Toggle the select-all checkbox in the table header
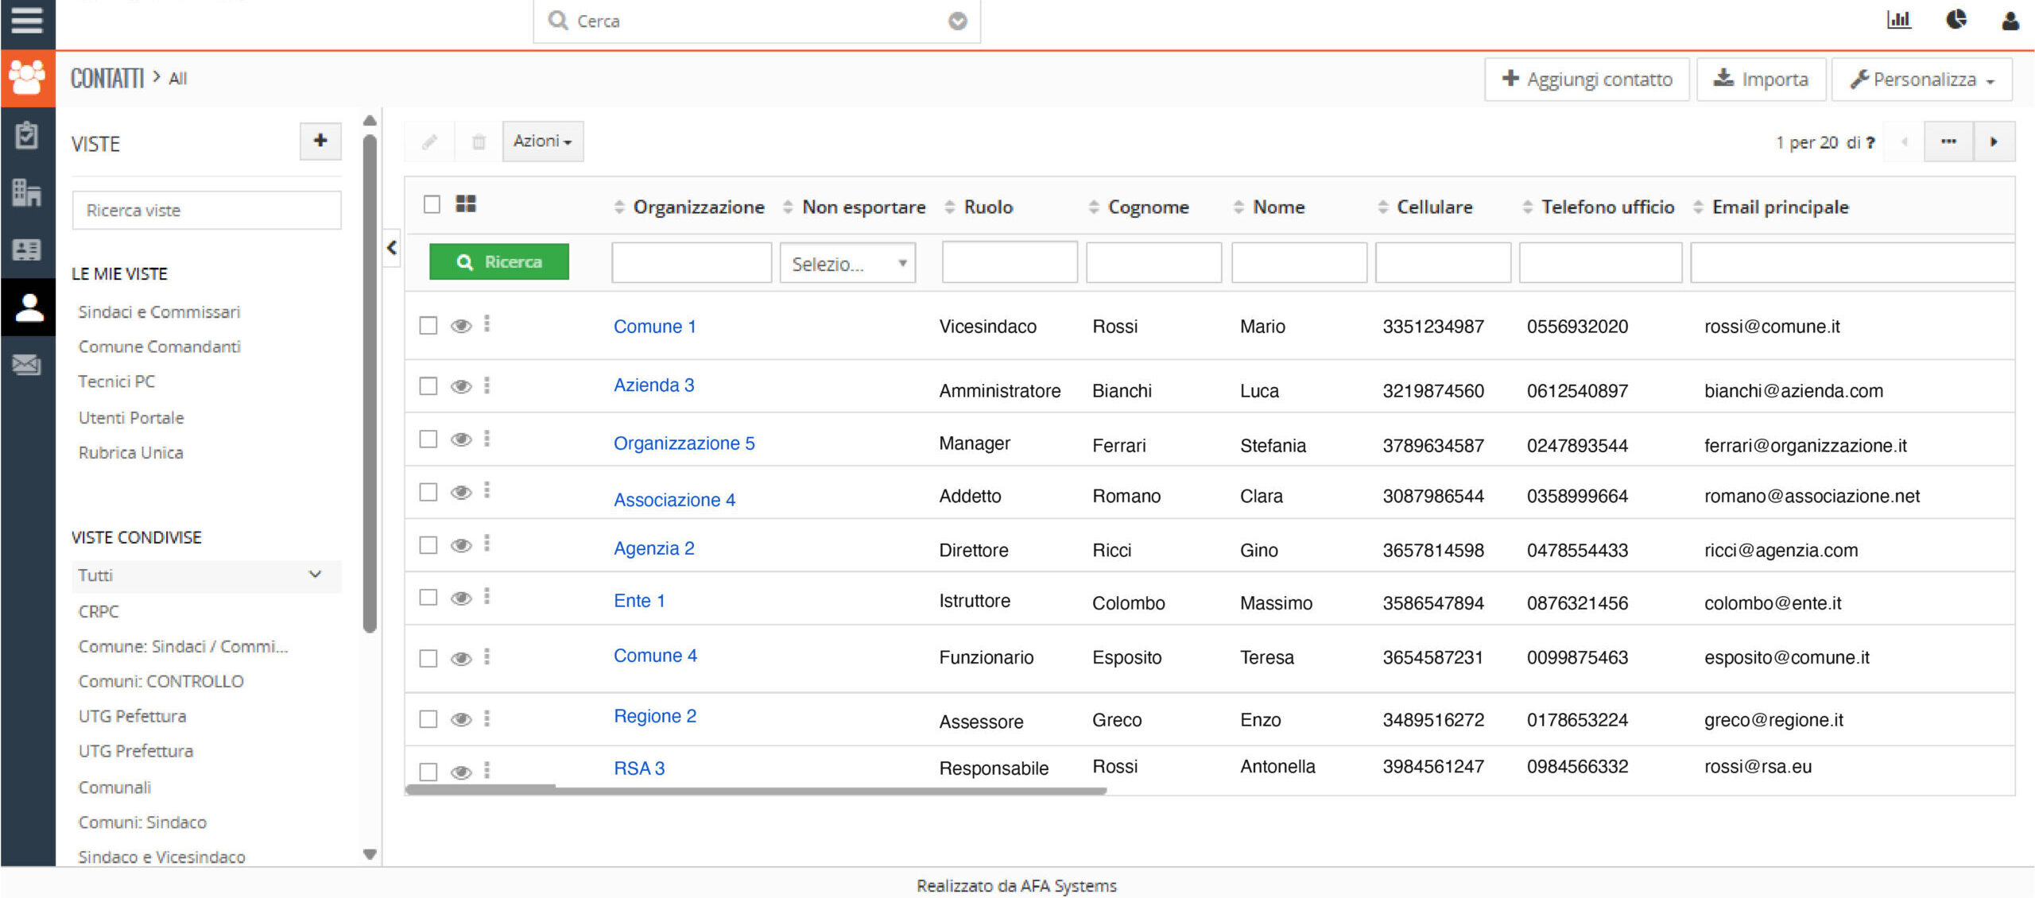This screenshot has width=2035, height=898. pyautogui.click(x=432, y=204)
